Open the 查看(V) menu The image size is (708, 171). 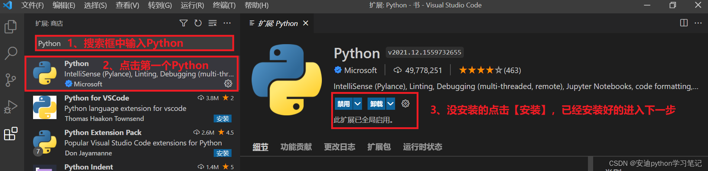[127, 5]
